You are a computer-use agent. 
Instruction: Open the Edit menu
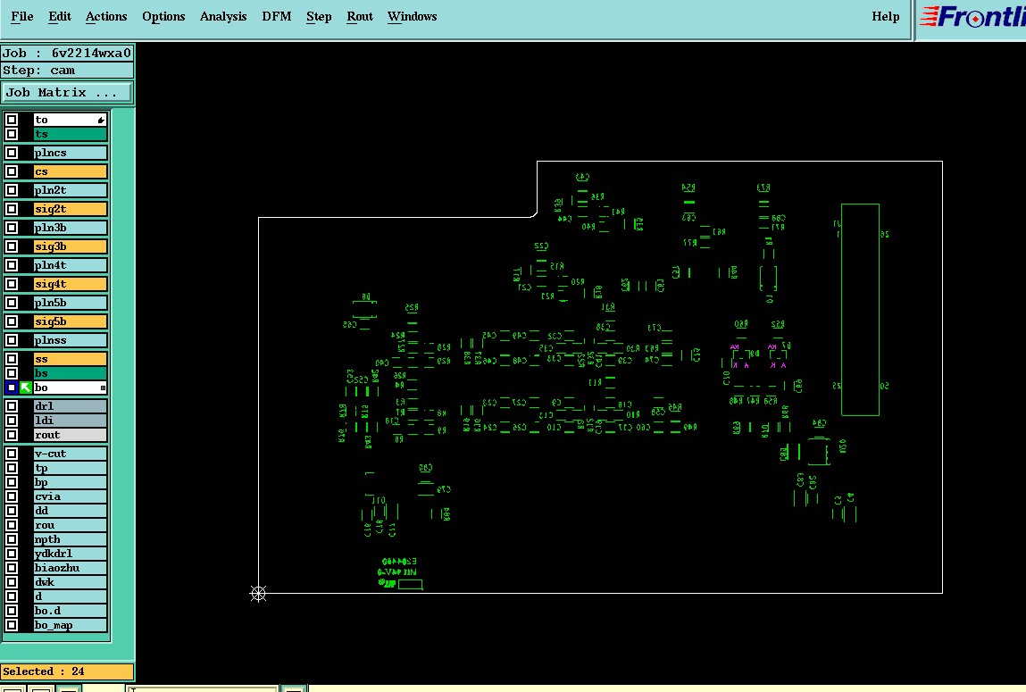(60, 16)
